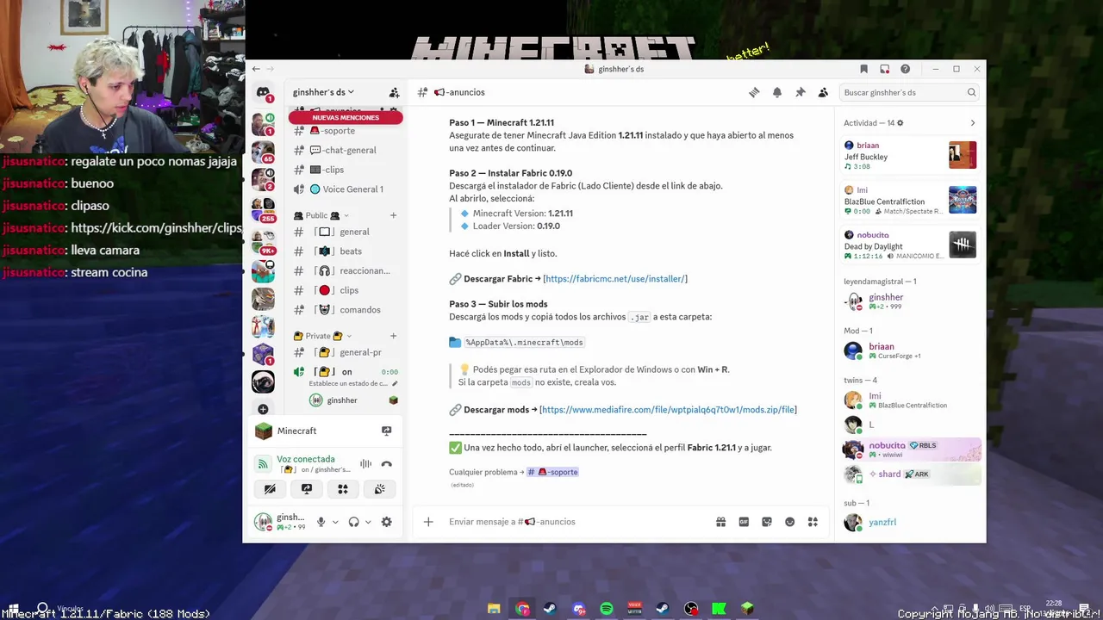Screen dimensions: 1103x620
Task: Click the Buscar ginshher's ds search field
Action: (909, 92)
